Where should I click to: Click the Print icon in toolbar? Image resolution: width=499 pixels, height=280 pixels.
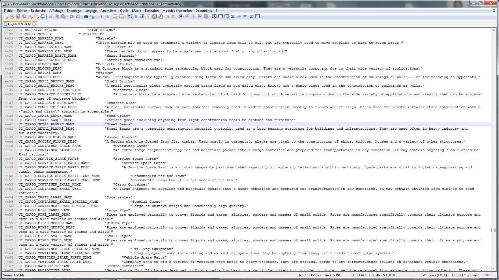[x=43, y=17]
